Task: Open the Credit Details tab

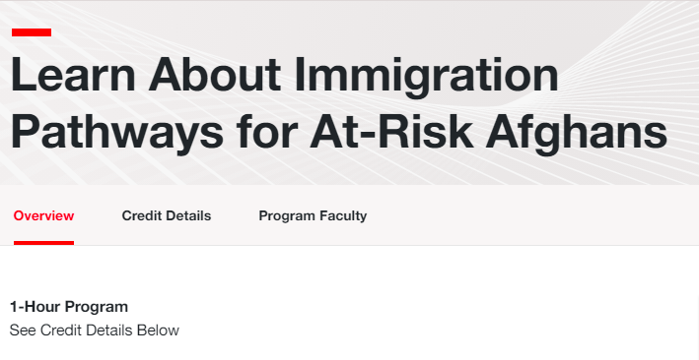Action: tap(167, 215)
